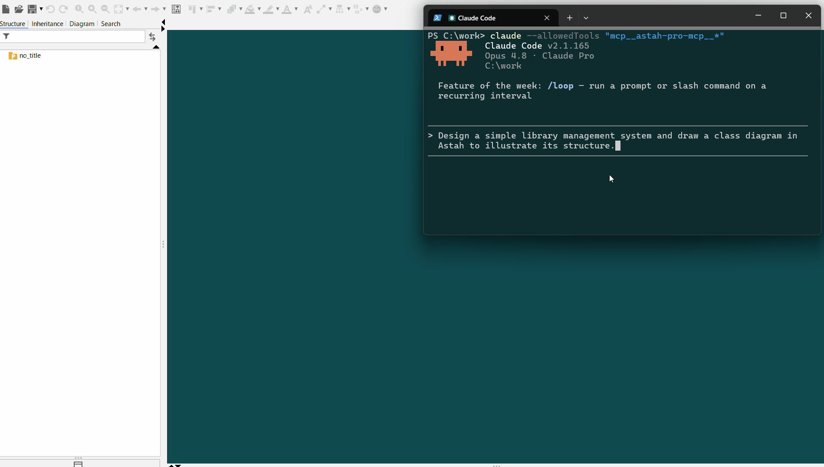Open the back navigation history dropdown
This screenshot has height=467, width=824.
tap(146, 9)
